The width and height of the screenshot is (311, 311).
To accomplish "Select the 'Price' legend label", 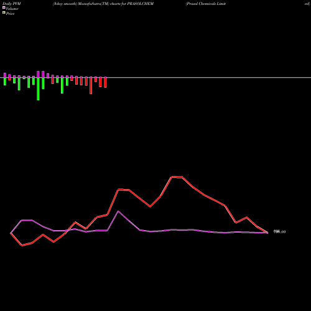I will coord(10,14).
